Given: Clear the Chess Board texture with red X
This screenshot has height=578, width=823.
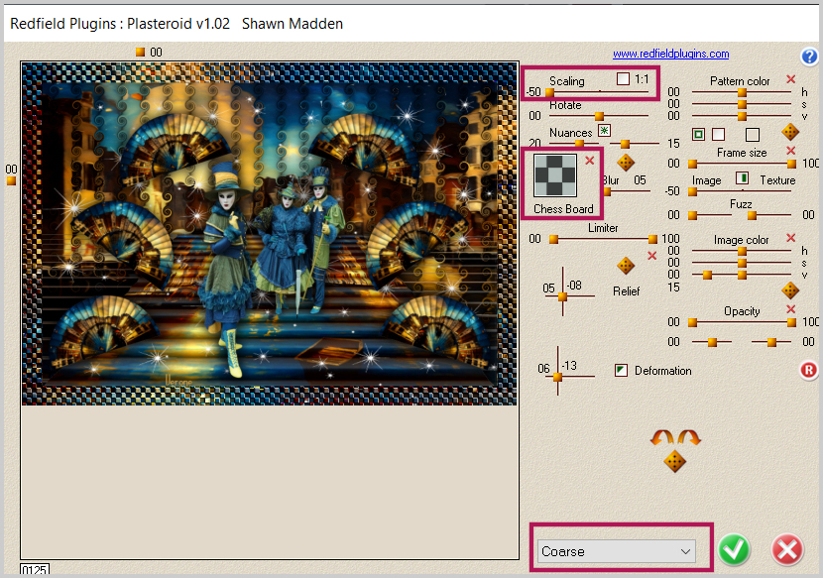Looking at the screenshot, I should point(589,161).
